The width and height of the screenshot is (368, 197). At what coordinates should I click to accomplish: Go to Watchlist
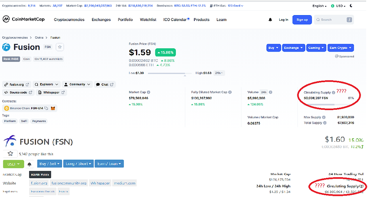pyautogui.click(x=148, y=20)
